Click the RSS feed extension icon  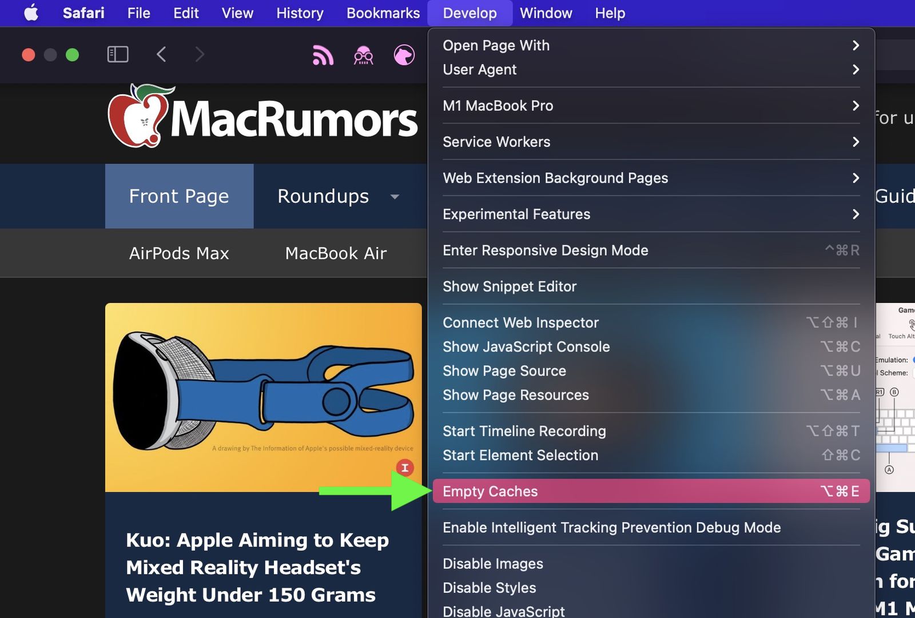(323, 55)
